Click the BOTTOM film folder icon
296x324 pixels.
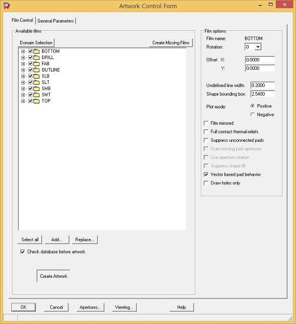click(x=36, y=51)
